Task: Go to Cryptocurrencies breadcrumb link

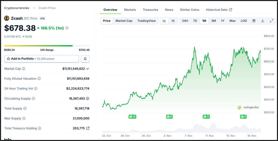Action: click(16, 8)
